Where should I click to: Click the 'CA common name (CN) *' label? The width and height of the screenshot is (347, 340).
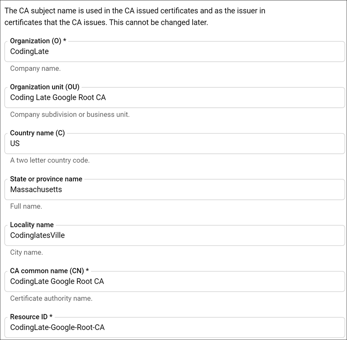click(49, 271)
